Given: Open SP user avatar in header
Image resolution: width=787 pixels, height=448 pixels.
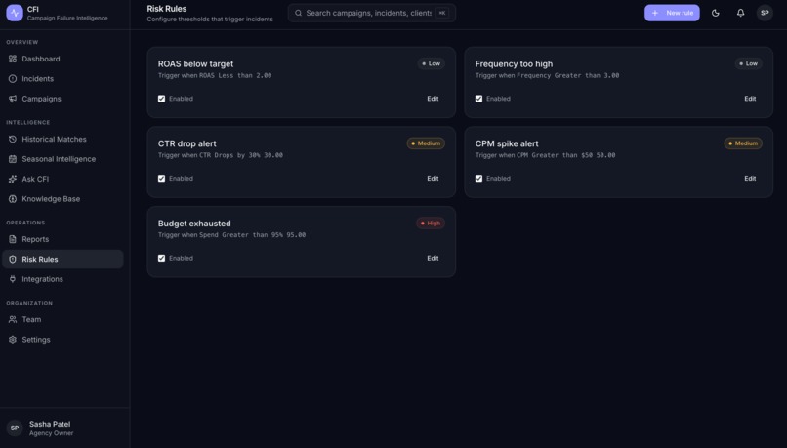Looking at the screenshot, I should click(x=765, y=13).
